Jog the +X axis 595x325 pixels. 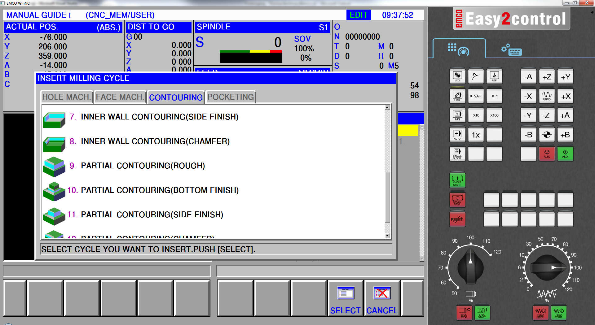[x=566, y=96]
